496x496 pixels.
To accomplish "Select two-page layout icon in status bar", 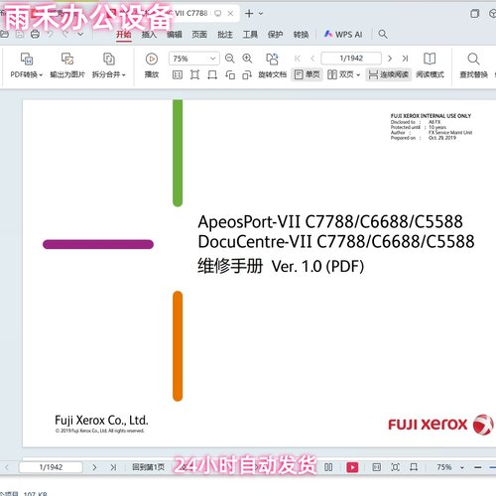I will click(328, 467).
